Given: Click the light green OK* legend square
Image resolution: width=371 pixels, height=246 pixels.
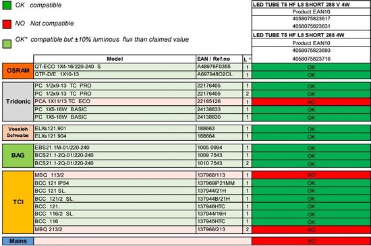Looking at the screenshot, I should pos(7,44).
